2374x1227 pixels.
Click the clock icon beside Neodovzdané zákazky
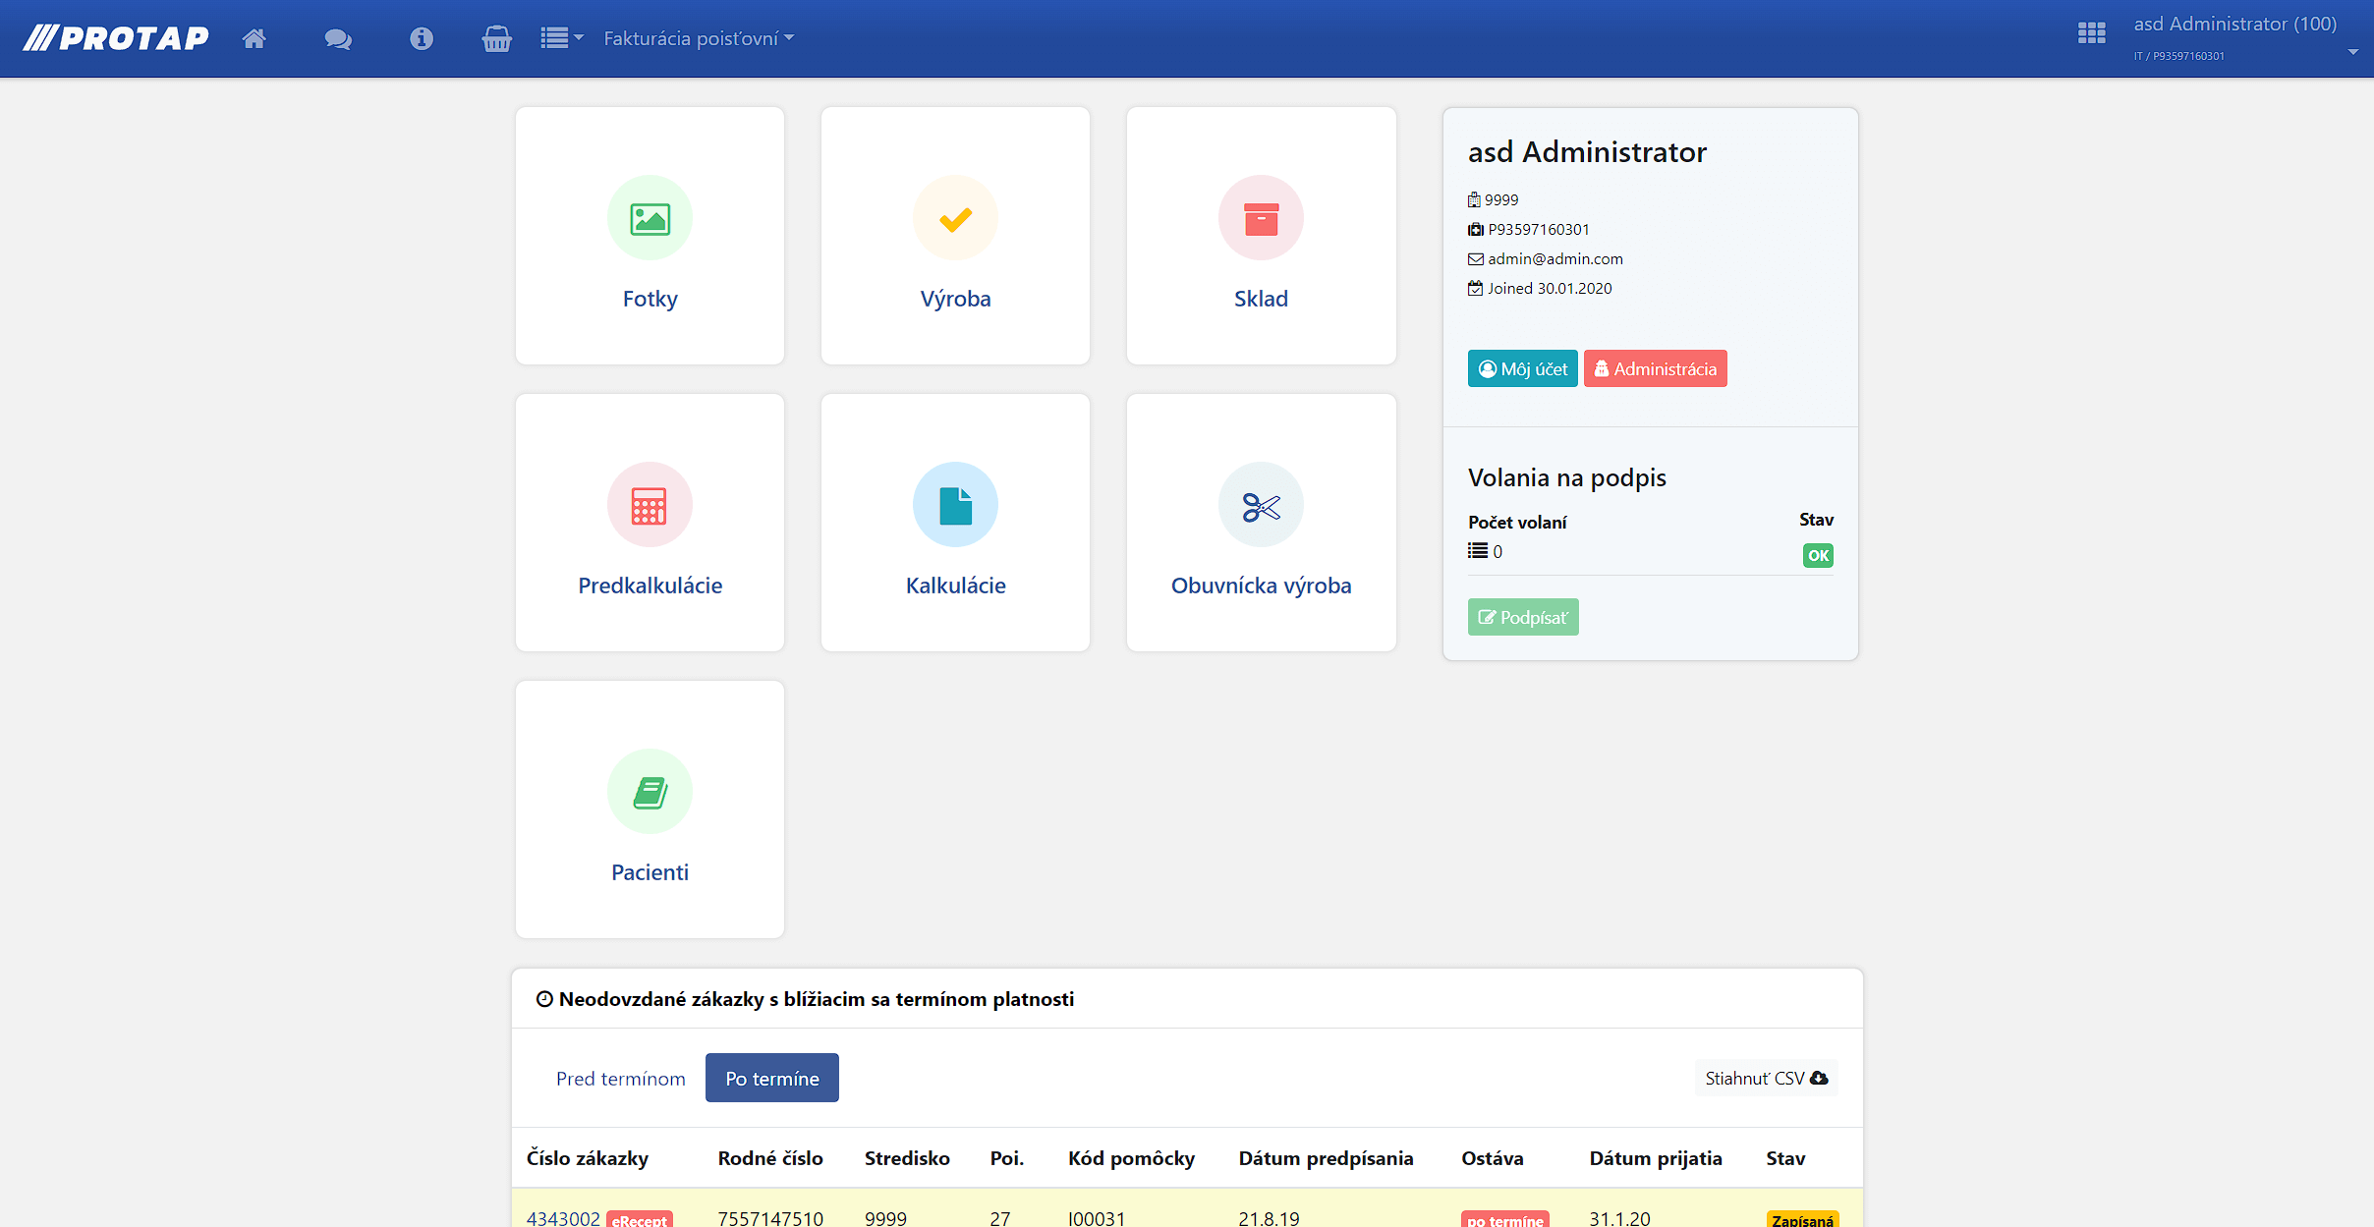tap(544, 999)
